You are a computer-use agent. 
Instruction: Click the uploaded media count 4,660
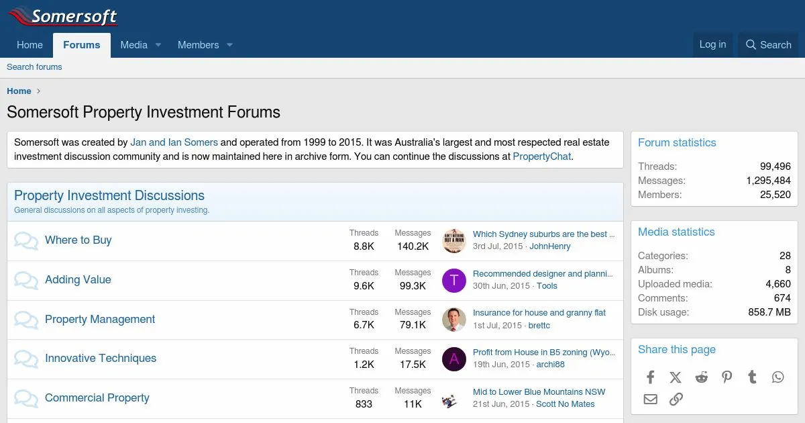(x=778, y=284)
